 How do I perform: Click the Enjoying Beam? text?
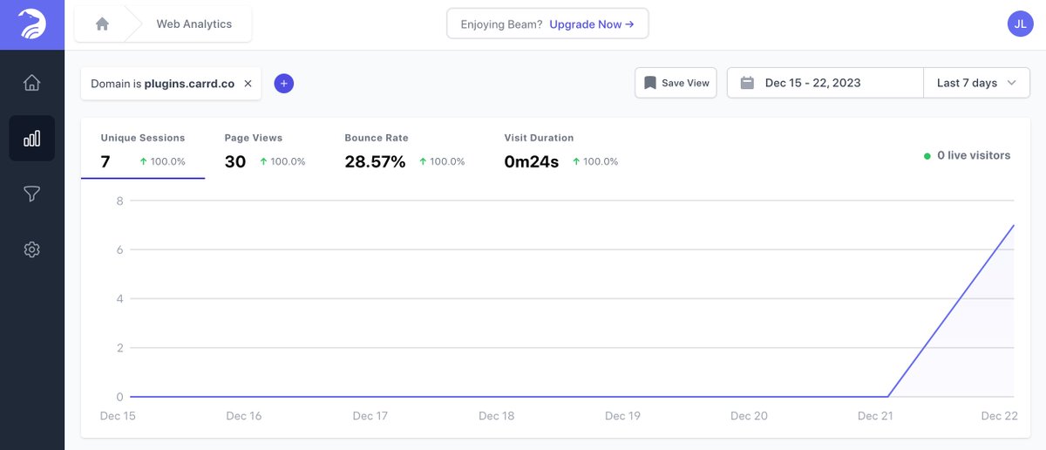tap(501, 24)
